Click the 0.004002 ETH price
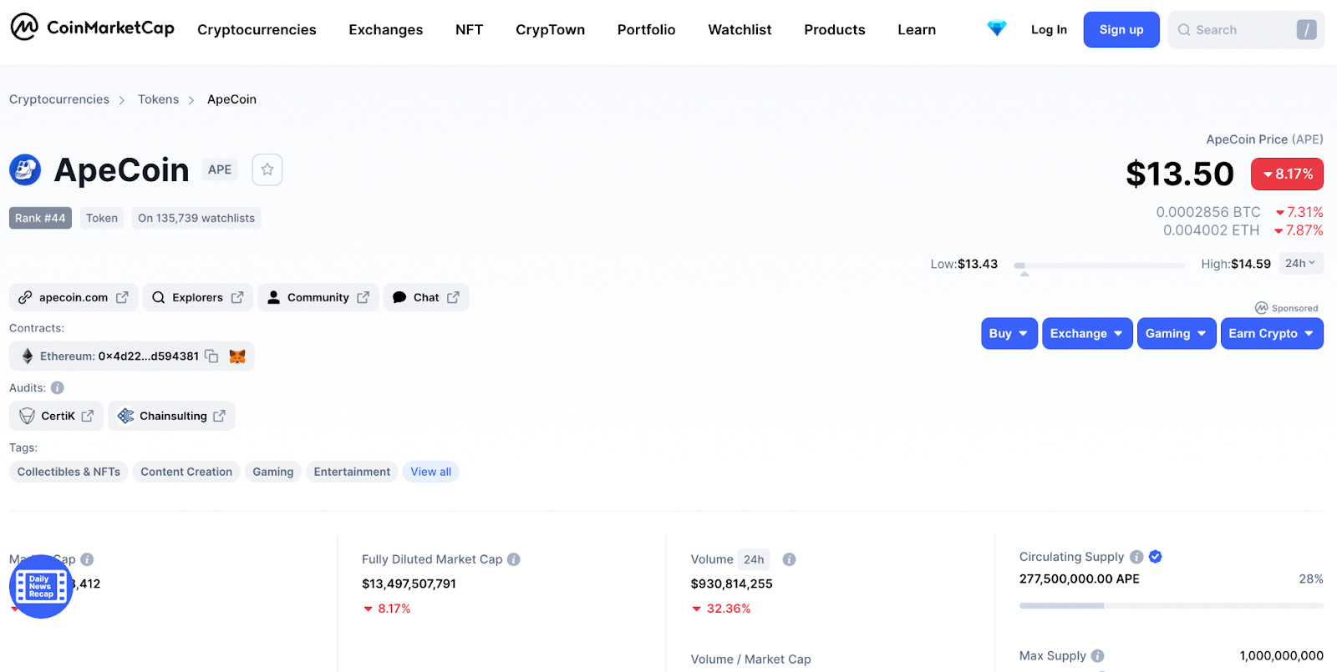This screenshot has width=1337, height=672. [x=1211, y=230]
